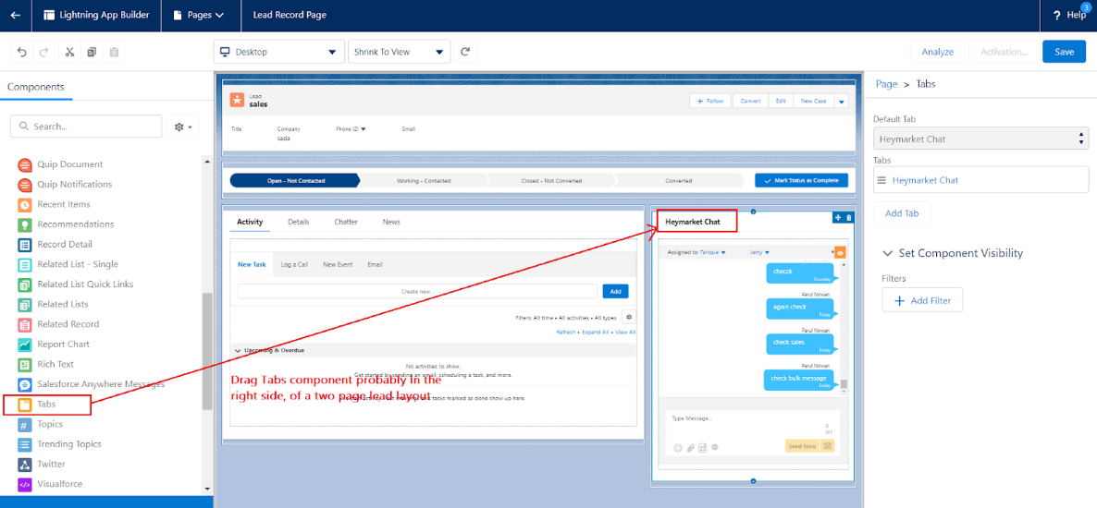
Task: Click the emoji icon in message box
Action: [678, 447]
